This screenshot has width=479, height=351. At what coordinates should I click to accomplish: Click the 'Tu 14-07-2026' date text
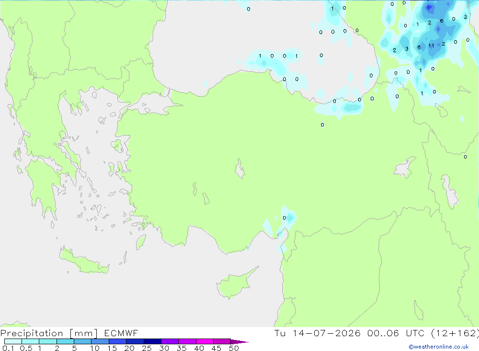coord(317,333)
